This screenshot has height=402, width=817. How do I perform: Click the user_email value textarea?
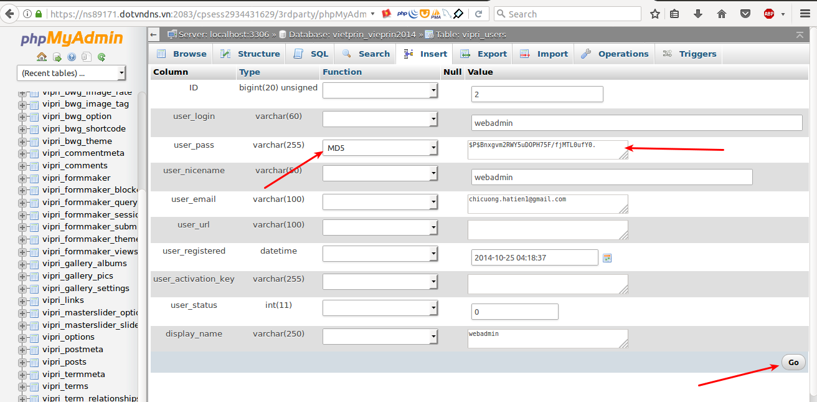click(x=548, y=204)
